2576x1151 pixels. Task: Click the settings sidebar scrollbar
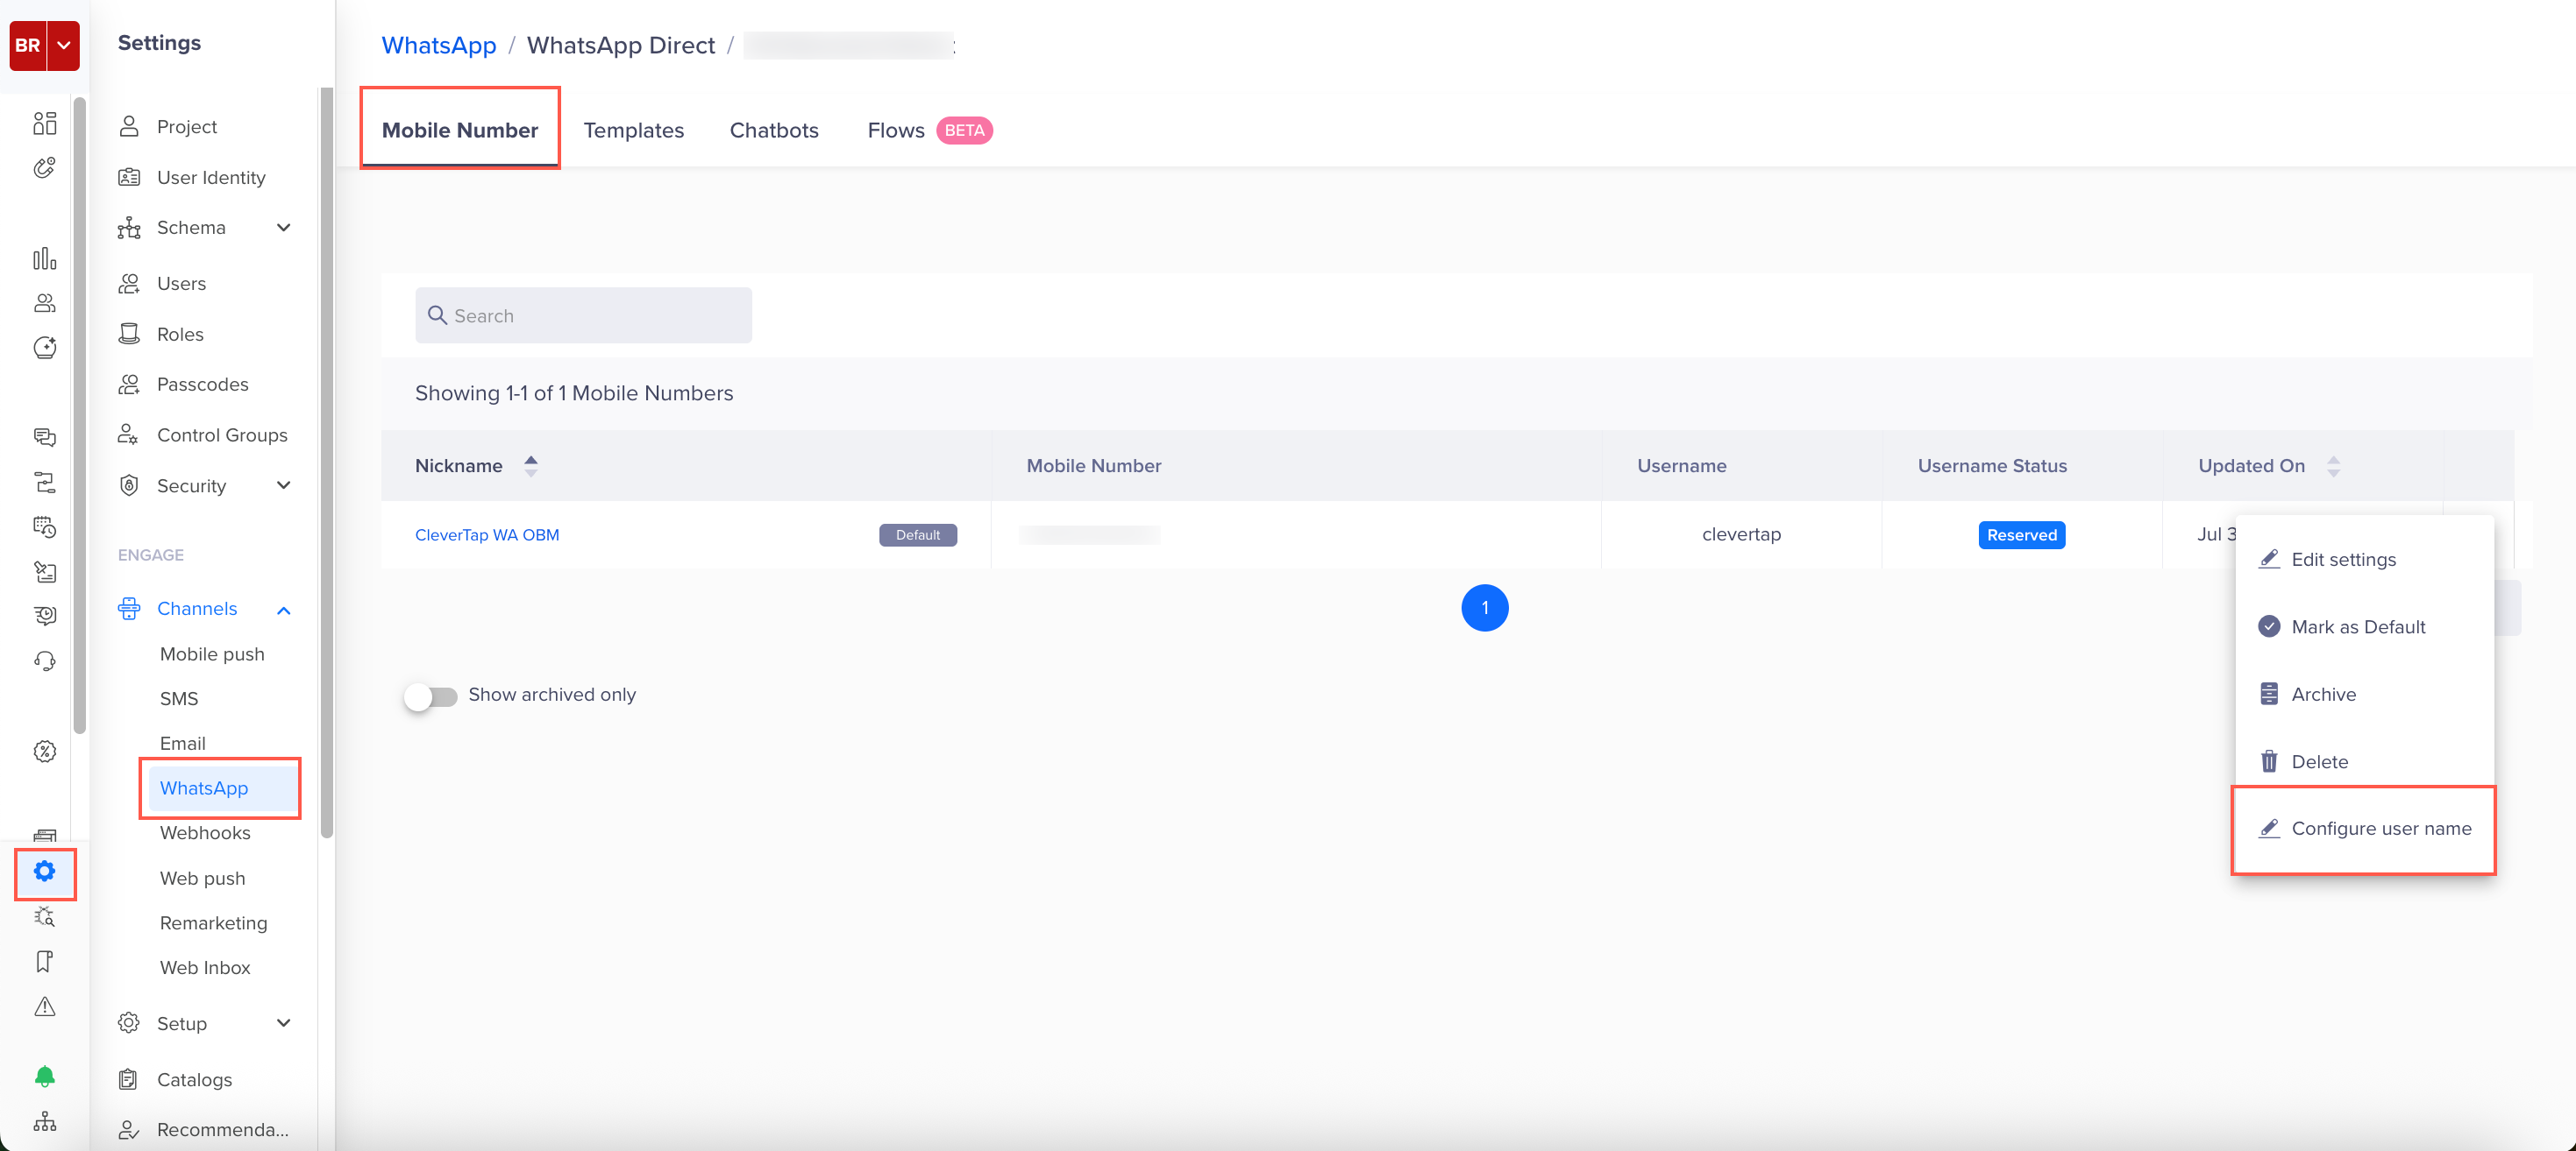coord(326,463)
